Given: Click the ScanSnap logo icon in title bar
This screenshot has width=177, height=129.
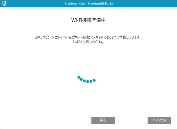Looking at the screenshot, I should pos(4,4).
